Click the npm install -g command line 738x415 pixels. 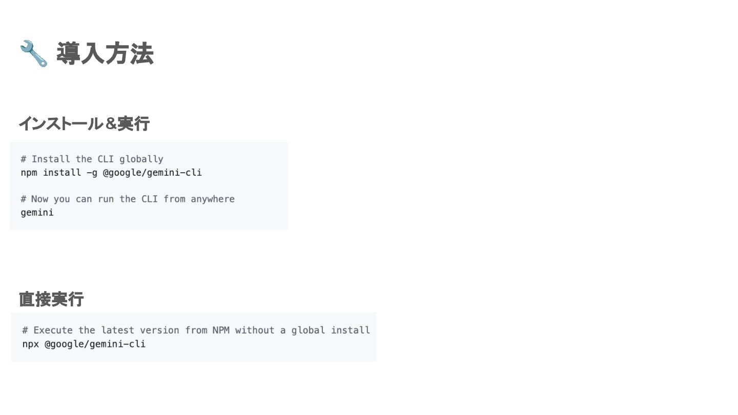point(111,173)
